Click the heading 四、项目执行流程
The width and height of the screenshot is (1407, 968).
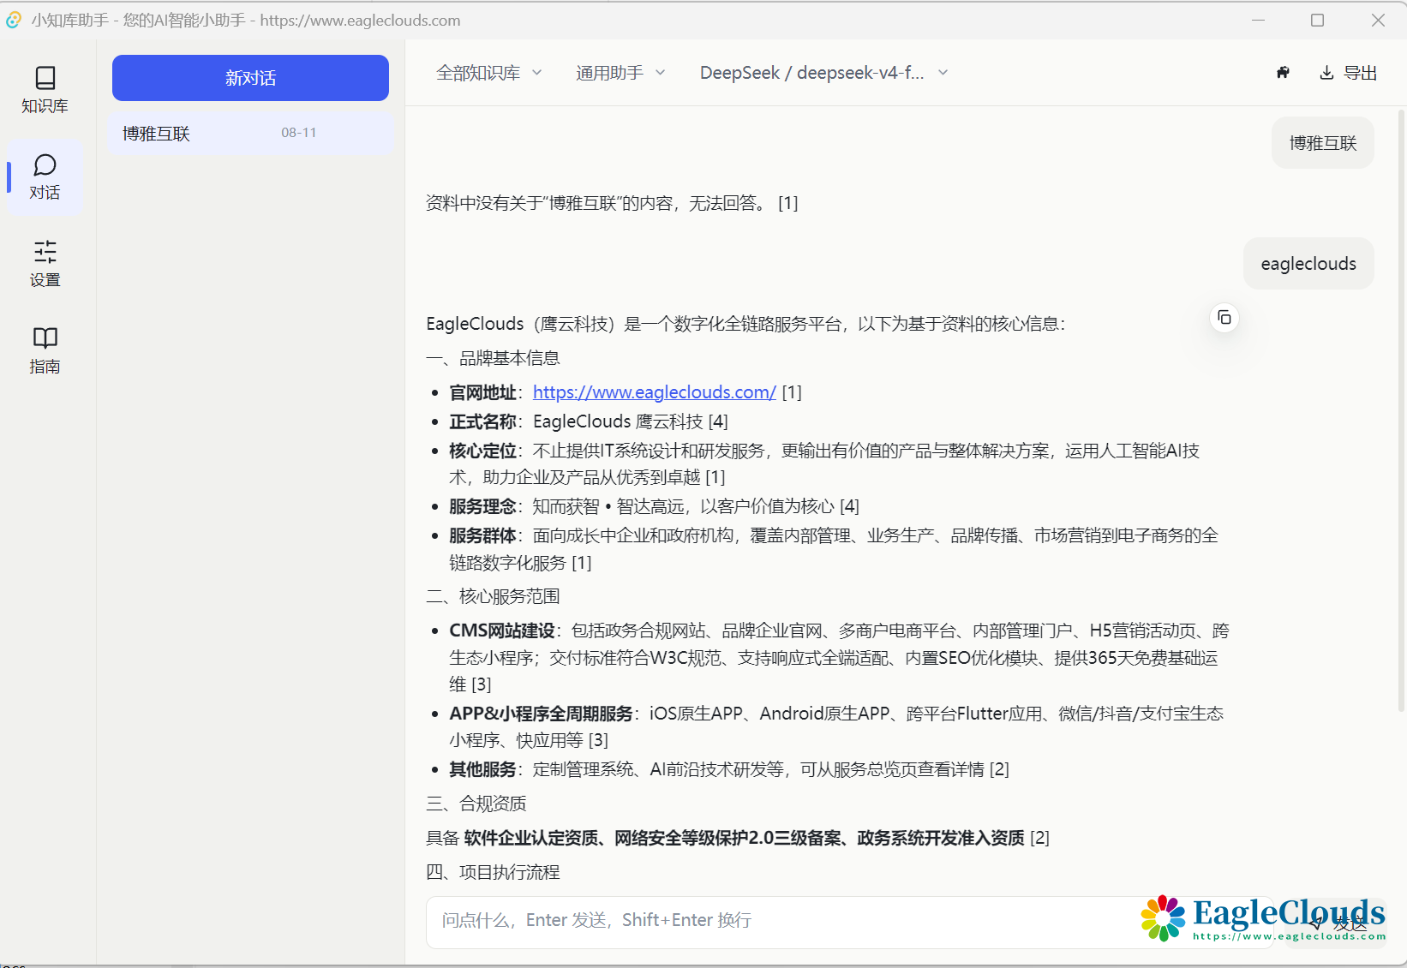(493, 872)
